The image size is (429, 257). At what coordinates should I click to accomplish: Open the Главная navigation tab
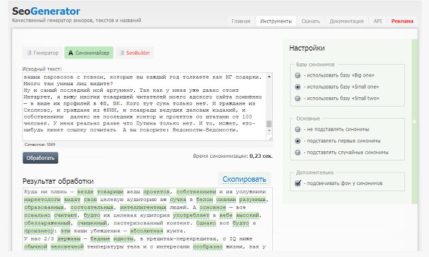point(241,21)
